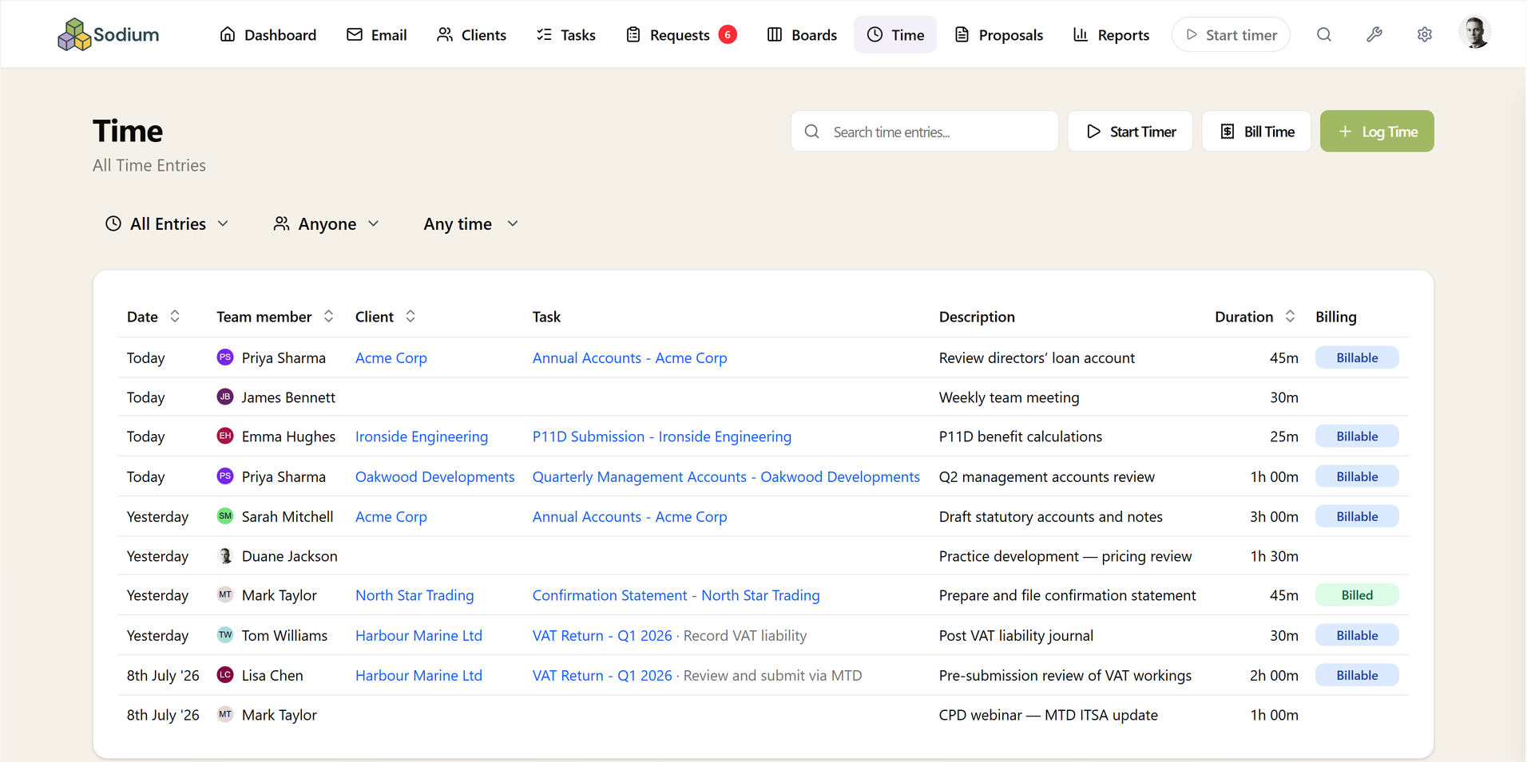Focus the Search time entries field

(925, 132)
